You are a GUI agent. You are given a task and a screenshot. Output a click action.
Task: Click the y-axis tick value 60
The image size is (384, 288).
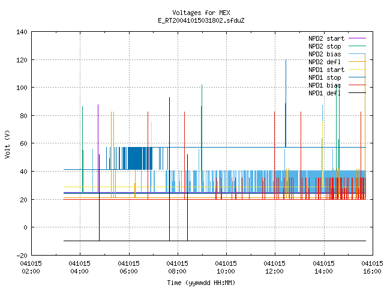pos(23,143)
